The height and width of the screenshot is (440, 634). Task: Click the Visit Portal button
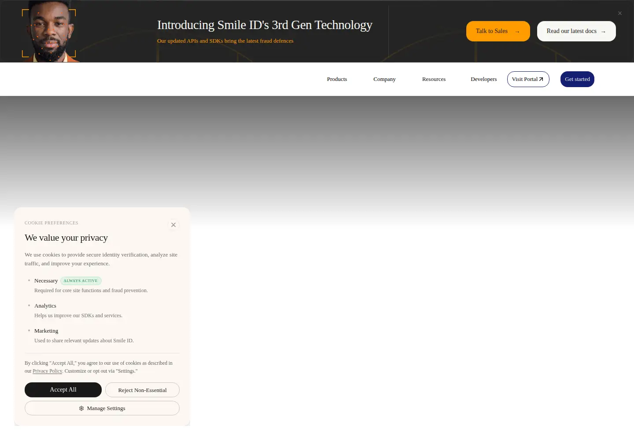(528, 79)
